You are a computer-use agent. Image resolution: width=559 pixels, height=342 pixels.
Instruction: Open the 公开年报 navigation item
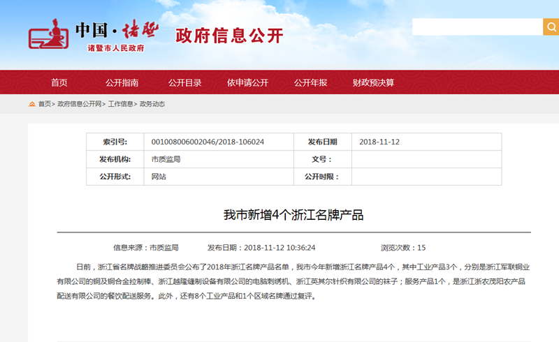pos(310,82)
